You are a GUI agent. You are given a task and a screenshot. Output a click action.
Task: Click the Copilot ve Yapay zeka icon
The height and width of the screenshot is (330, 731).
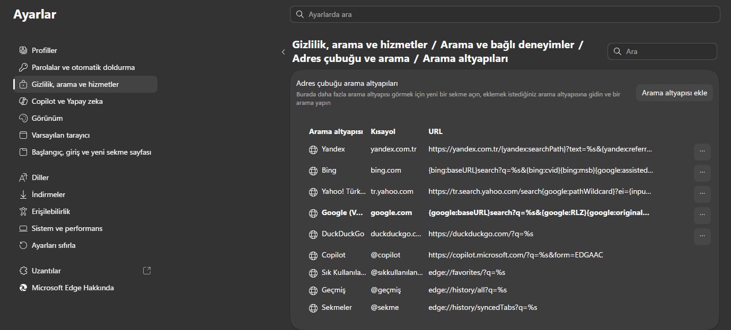[x=23, y=101]
